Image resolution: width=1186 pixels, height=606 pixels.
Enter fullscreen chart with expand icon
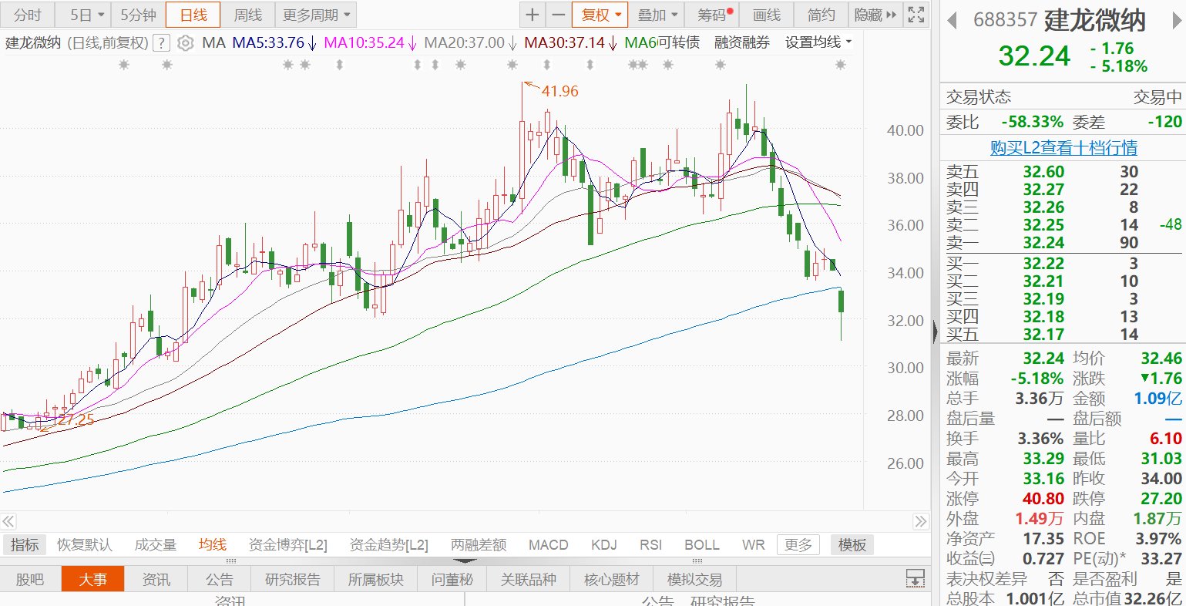(916, 15)
